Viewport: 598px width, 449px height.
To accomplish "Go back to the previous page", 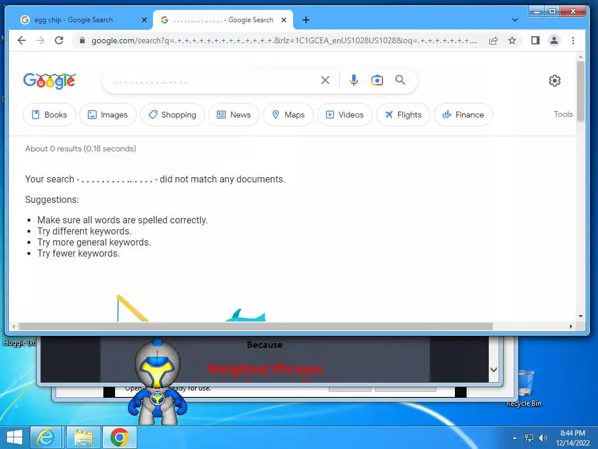I will coord(22,40).
